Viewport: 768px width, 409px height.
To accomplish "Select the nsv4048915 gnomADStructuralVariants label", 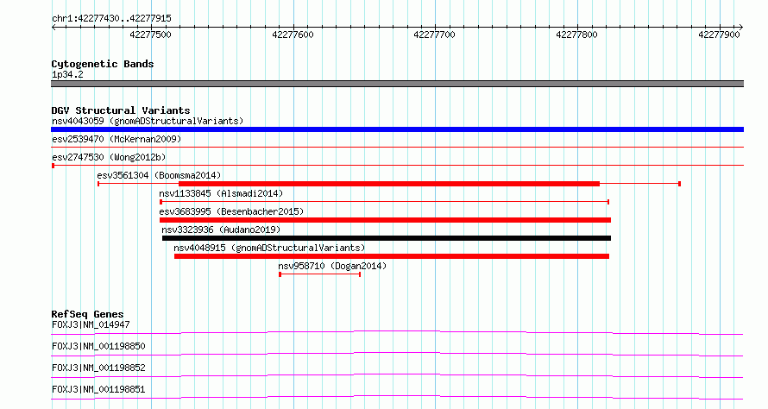I will pos(269,248).
